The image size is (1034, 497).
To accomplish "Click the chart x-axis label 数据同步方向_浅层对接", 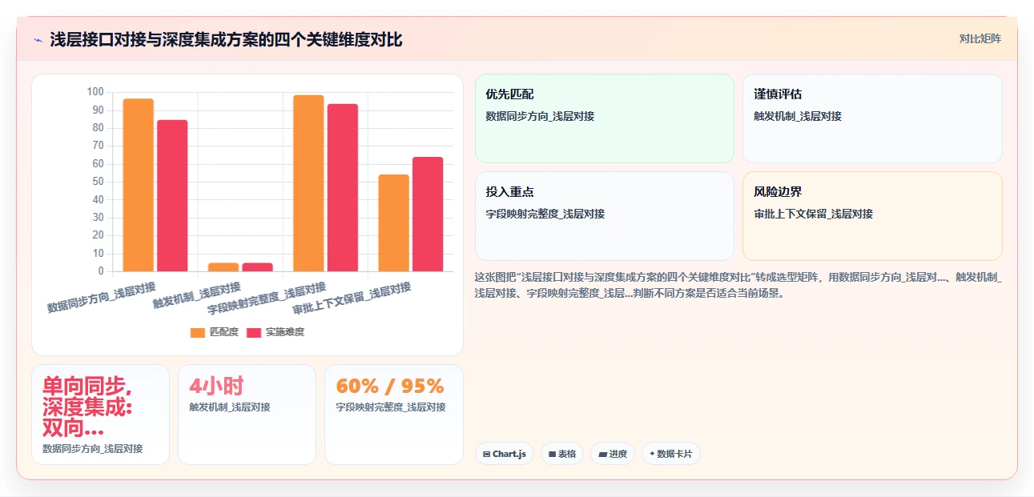I will pyautogui.click(x=102, y=297).
